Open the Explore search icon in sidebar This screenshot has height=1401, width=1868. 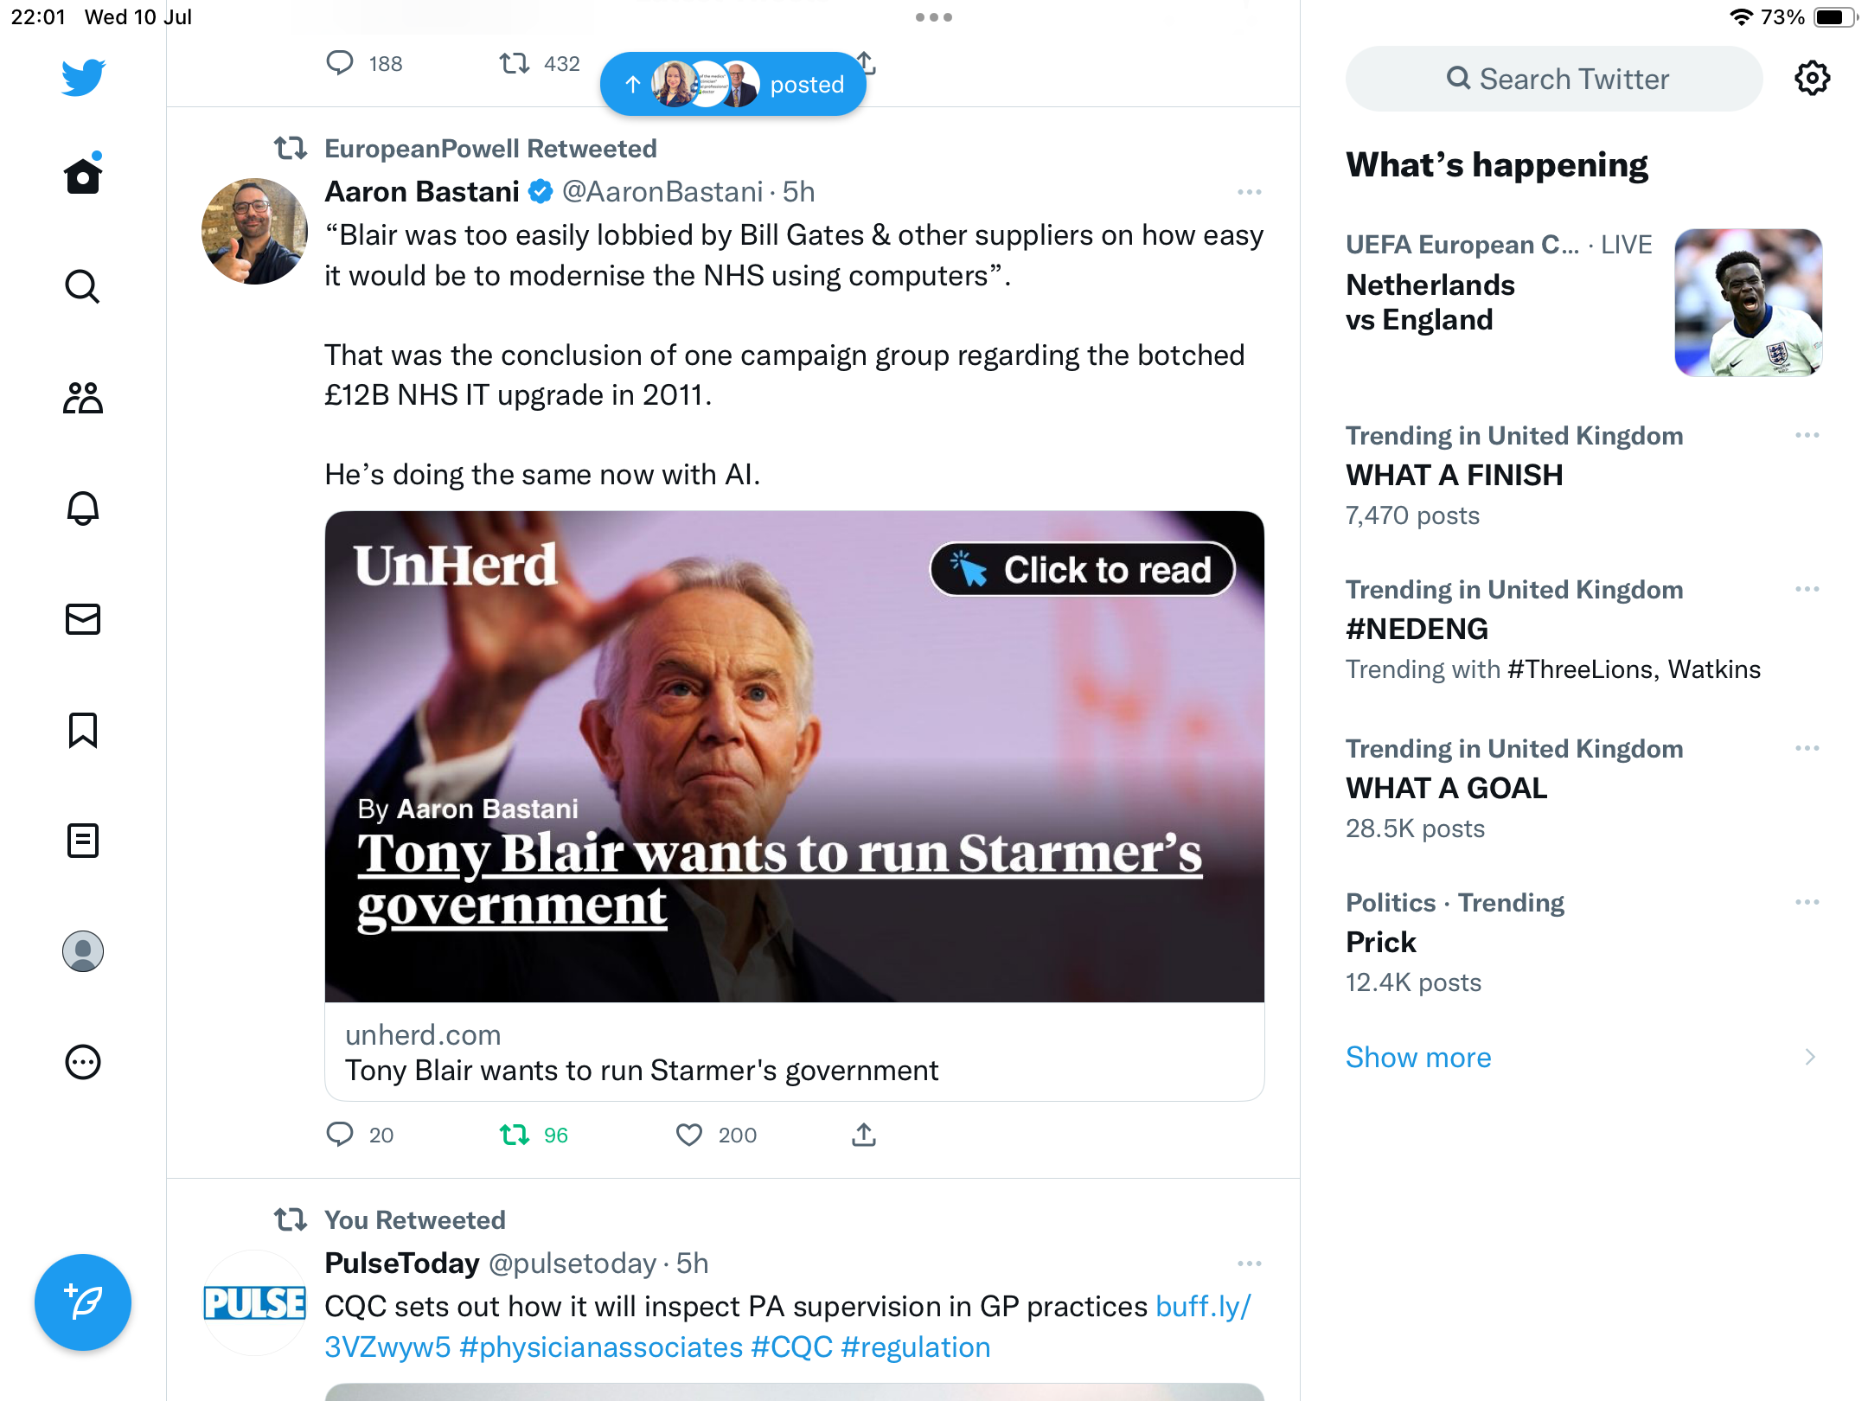click(x=83, y=286)
